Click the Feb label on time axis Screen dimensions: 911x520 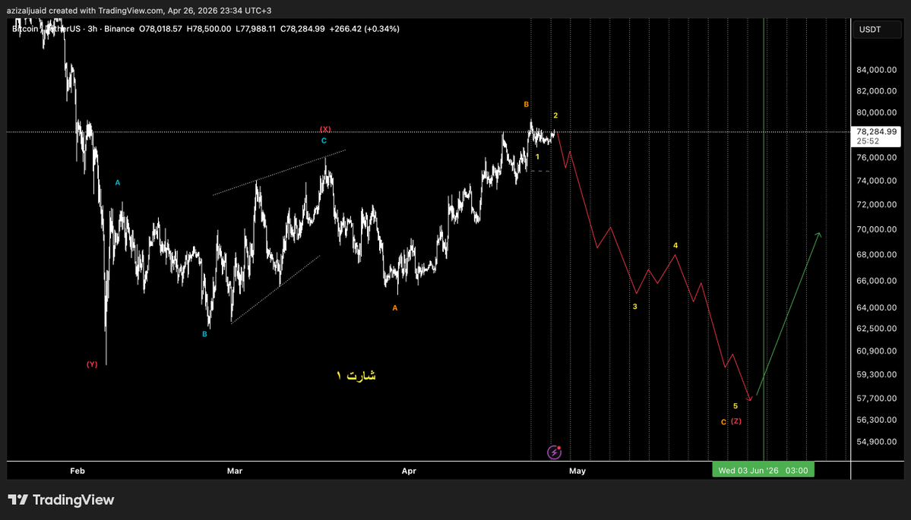point(77,471)
